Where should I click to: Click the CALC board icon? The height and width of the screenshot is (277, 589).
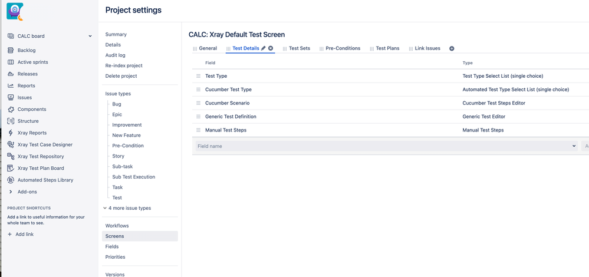11,36
